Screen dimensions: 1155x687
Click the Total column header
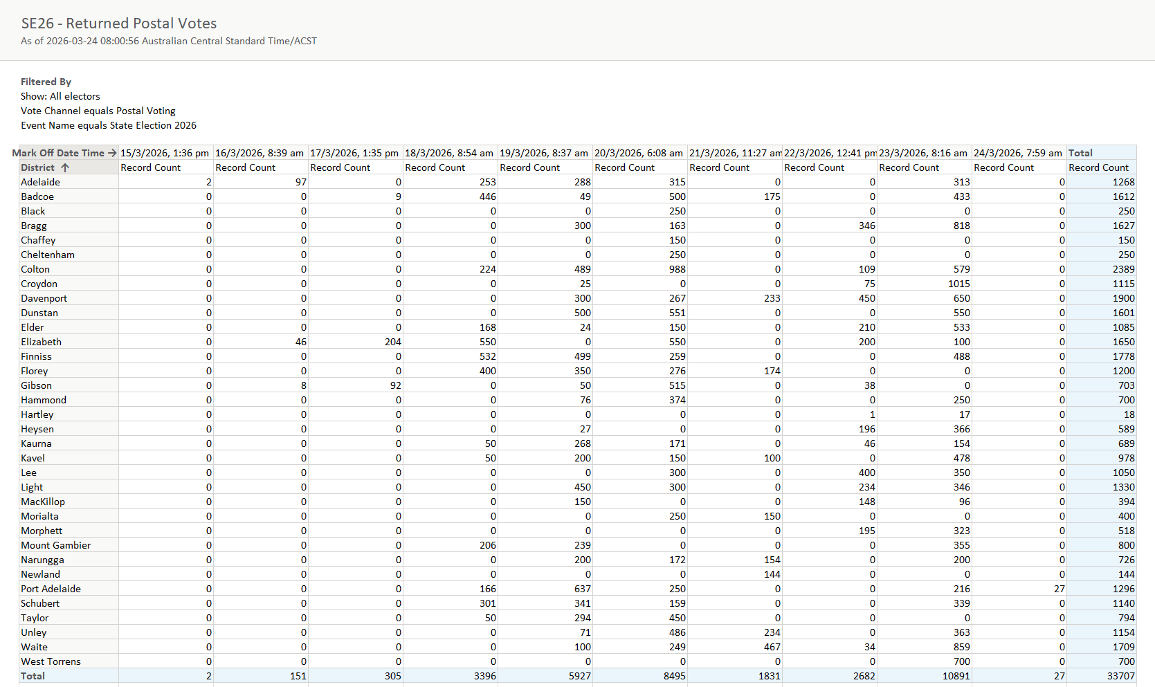(1080, 153)
